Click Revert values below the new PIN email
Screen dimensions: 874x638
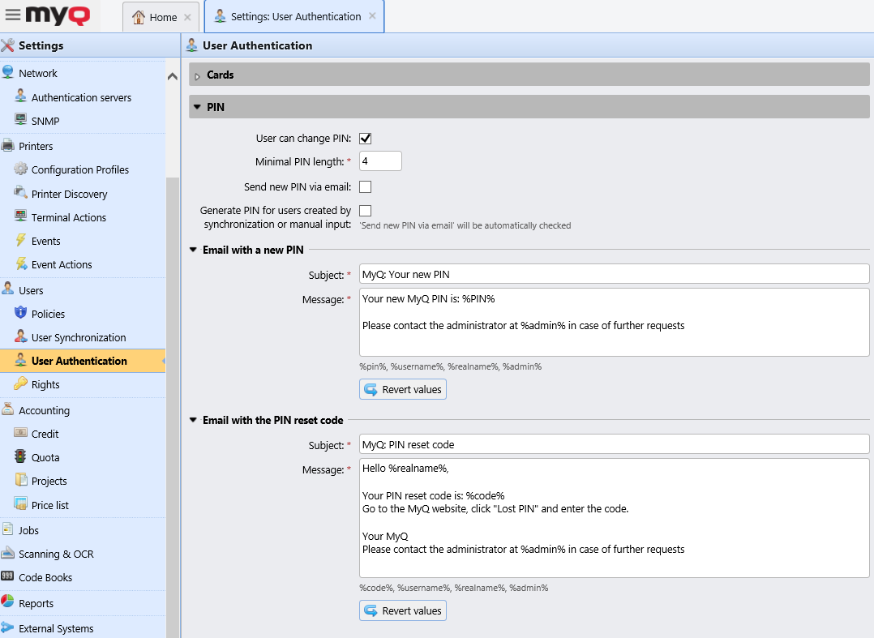point(403,389)
